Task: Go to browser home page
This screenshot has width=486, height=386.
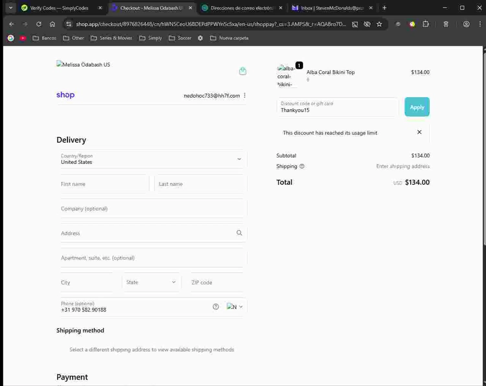Action: click(x=52, y=24)
